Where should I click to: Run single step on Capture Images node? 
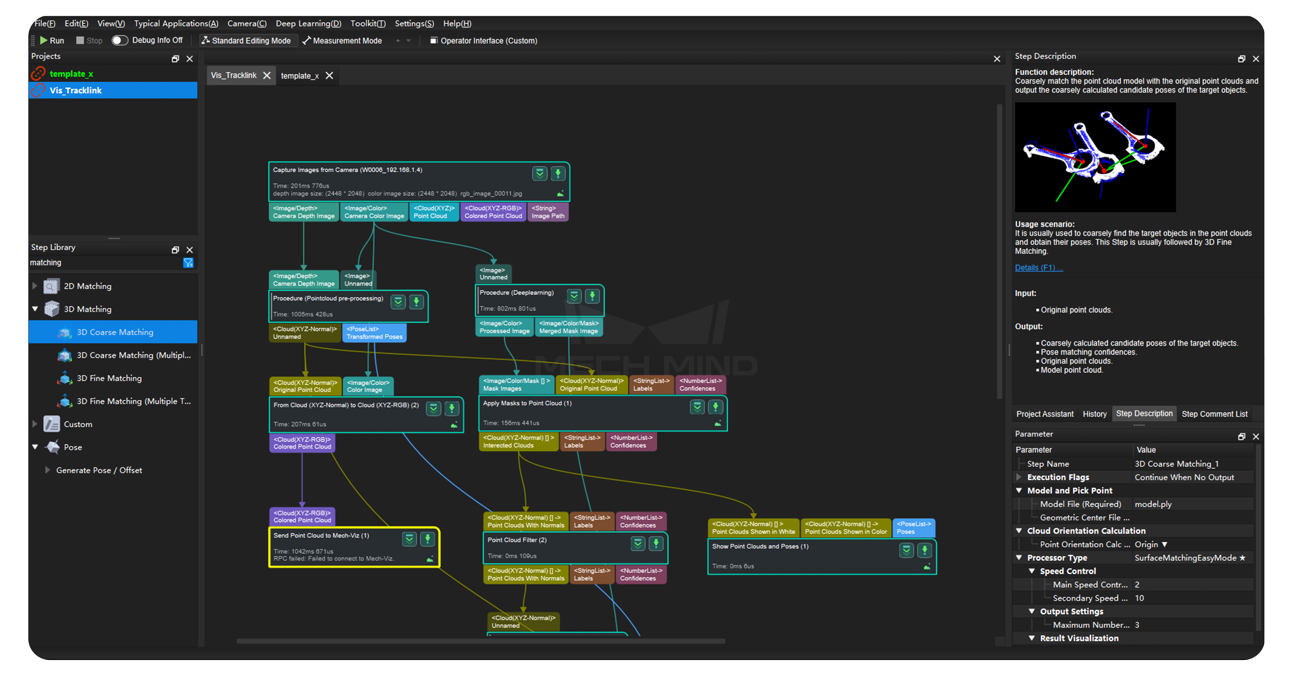pos(558,174)
